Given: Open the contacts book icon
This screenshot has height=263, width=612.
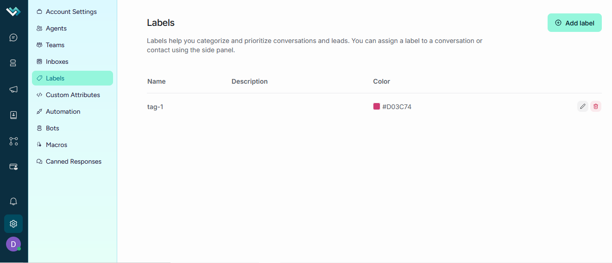Looking at the screenshot, I should [x=13, y=115].
